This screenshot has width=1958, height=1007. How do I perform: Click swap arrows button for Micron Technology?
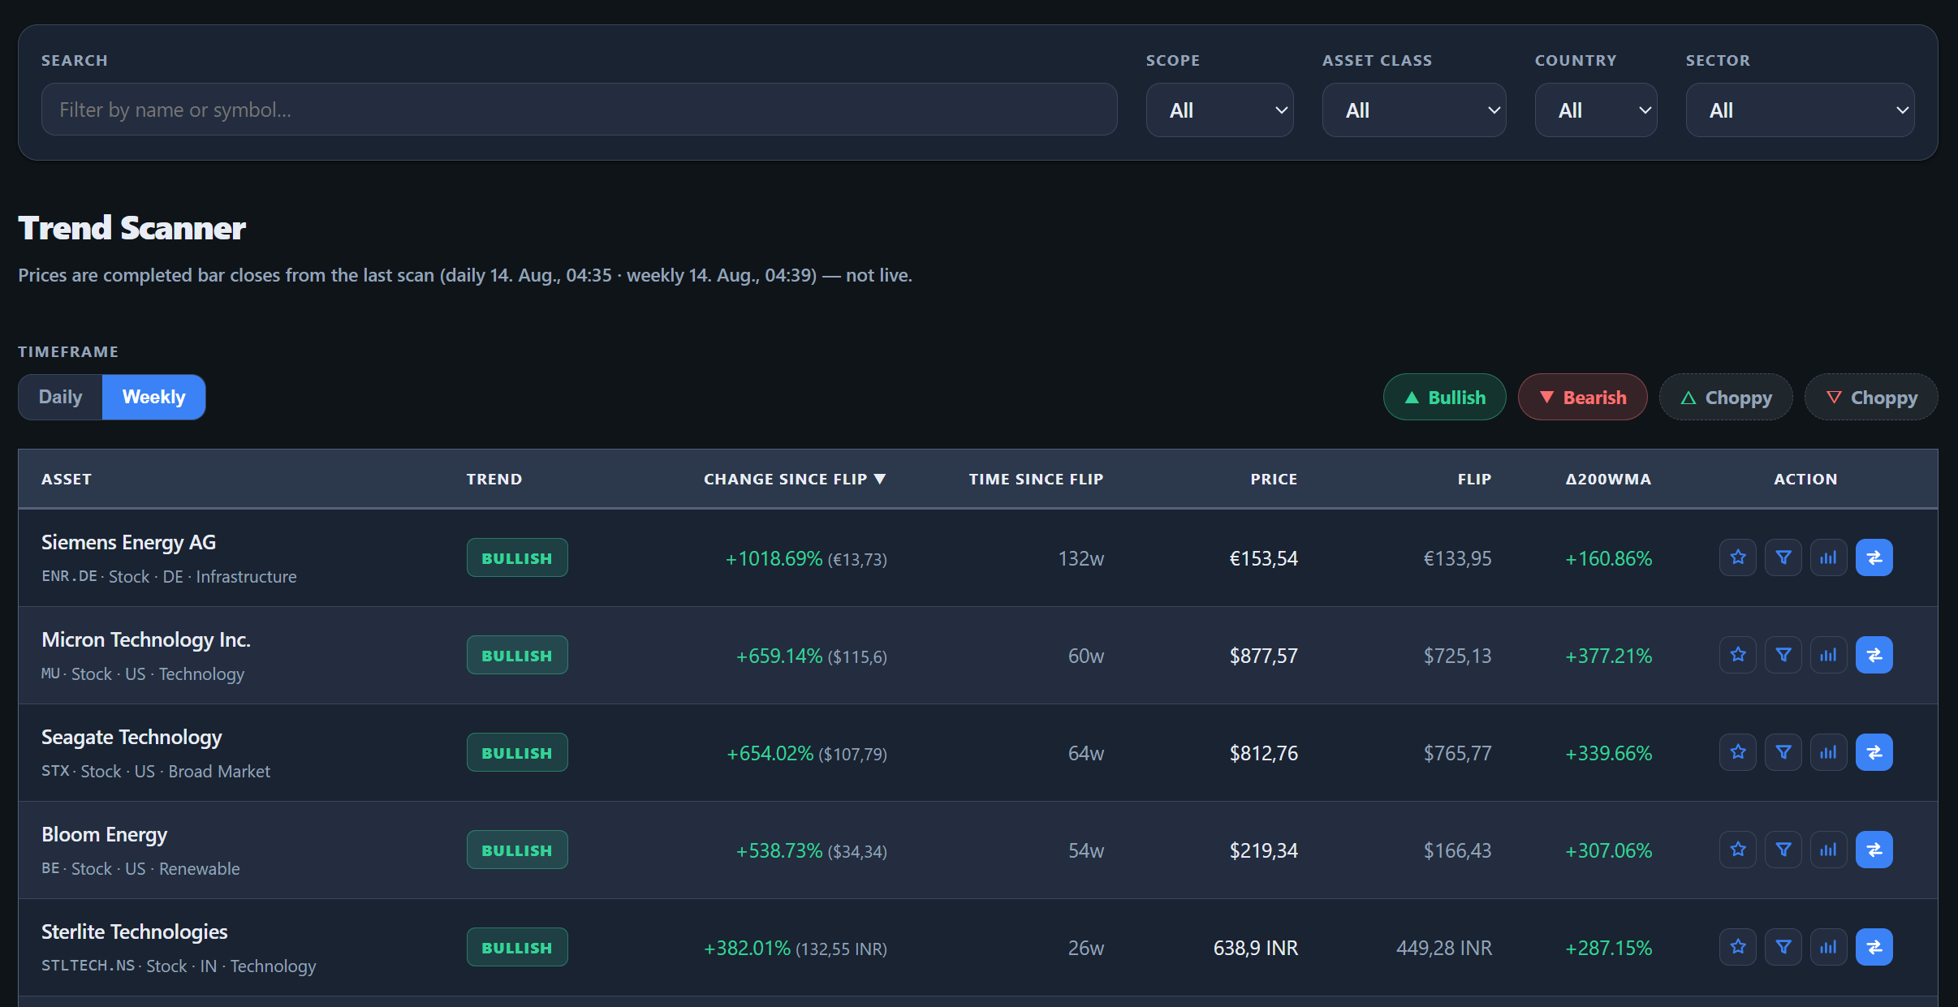pos(1874,655)
